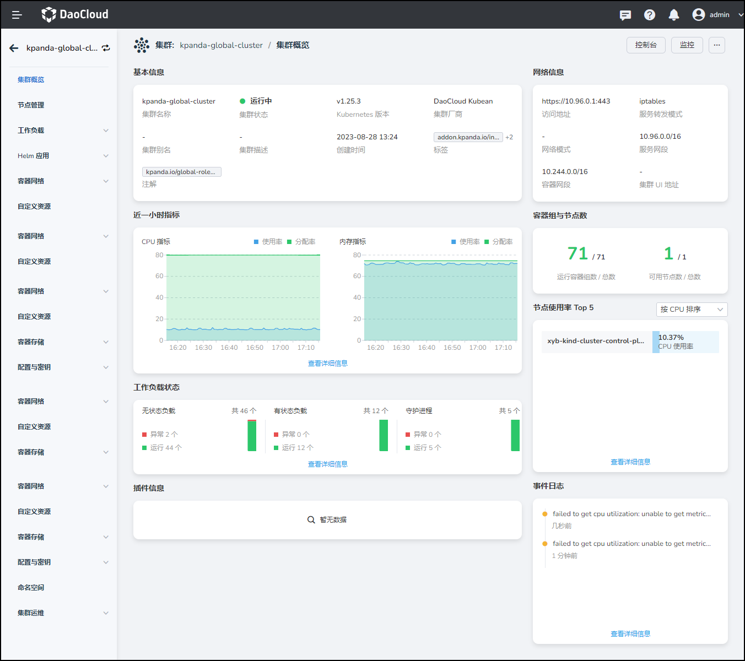Click the 71 running pods count
745x661 pixels.
pos(578,253)
